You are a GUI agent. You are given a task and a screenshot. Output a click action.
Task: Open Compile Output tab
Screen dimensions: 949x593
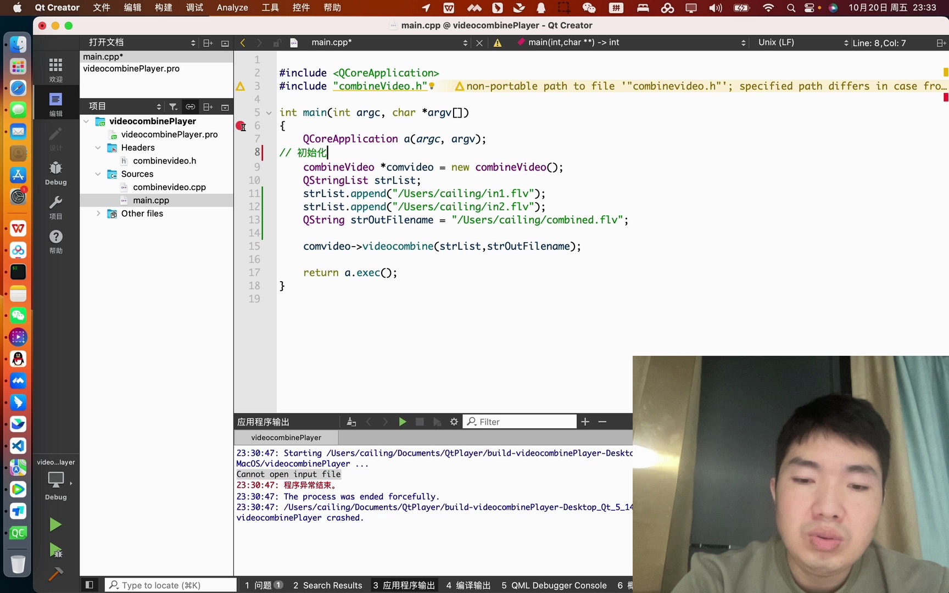[468, 585]
